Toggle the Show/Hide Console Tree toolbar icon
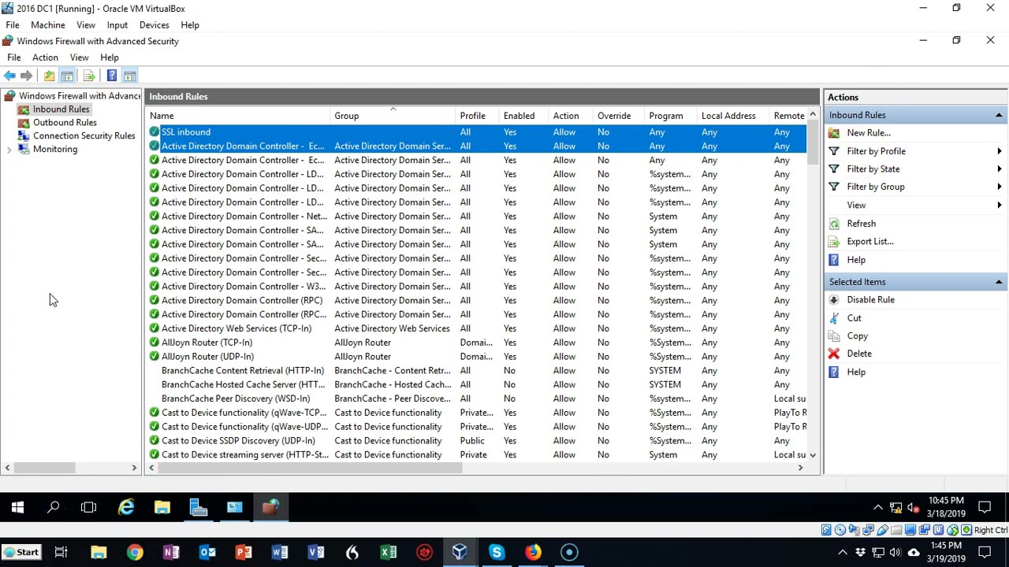Viewport: 1009px width, 567px height. coord(67,76)
